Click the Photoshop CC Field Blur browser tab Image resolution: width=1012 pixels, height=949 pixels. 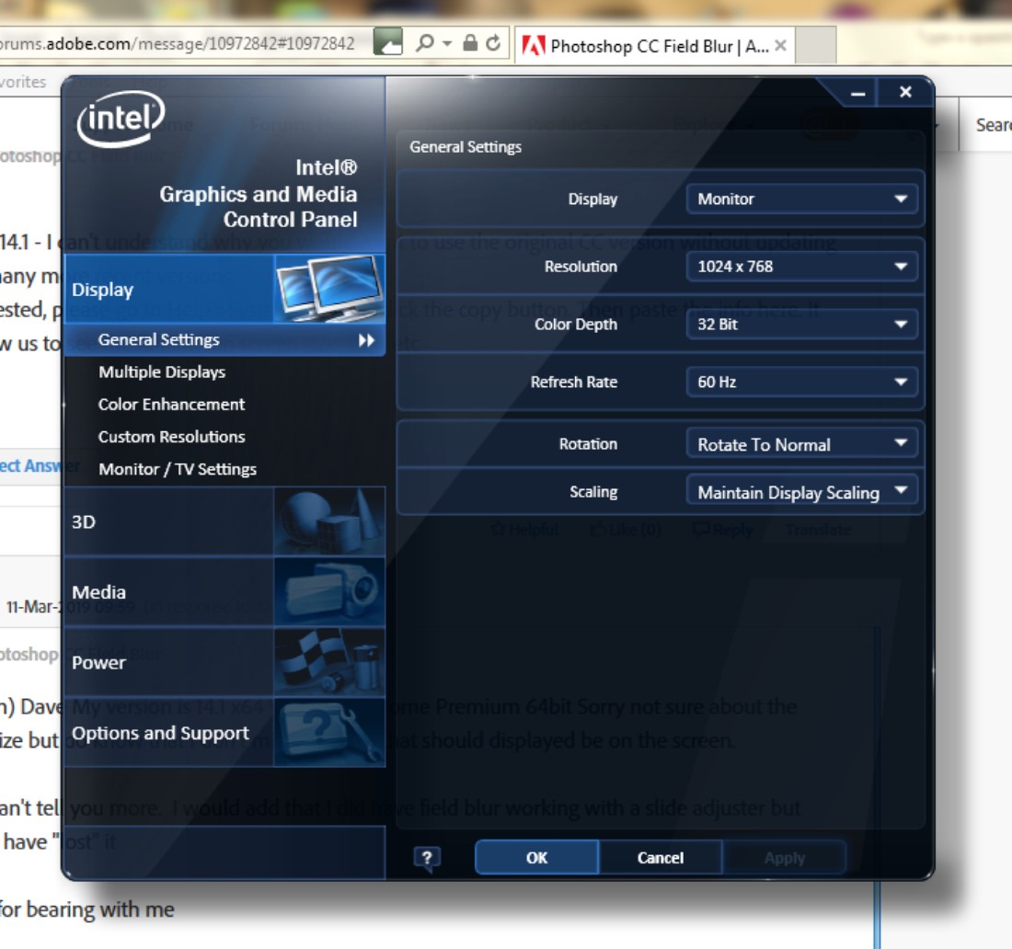[x=654, y=46]
